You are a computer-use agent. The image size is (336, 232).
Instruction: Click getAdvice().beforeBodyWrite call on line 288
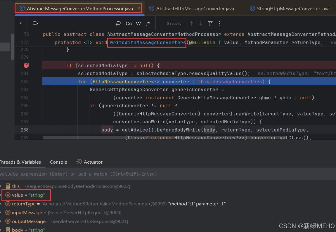162,130
